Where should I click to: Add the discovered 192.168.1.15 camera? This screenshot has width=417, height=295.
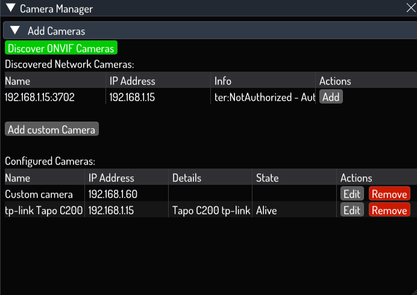click(331, 97)
